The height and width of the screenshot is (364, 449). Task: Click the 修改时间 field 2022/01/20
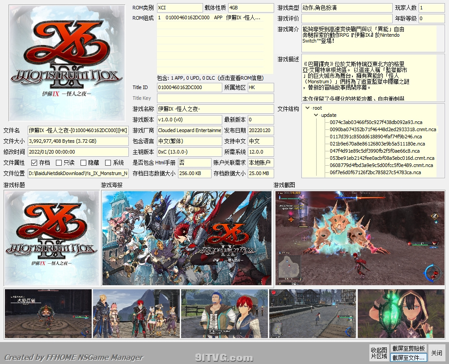pyautogui.click(x=78, y=152)
